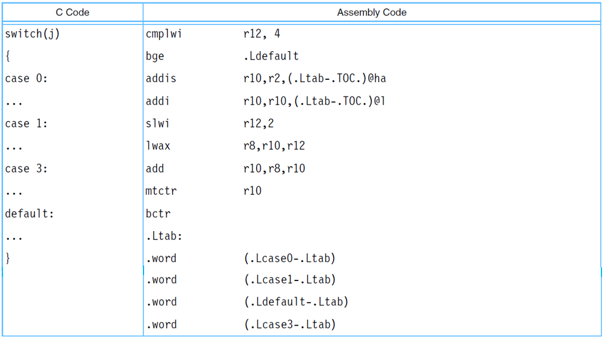
Task: Select the .Ldefault branch target operand
Action: 271,57
